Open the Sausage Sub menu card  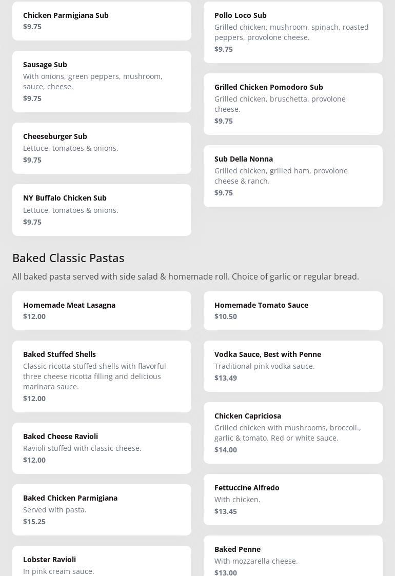pyautogui.click(x=102, y=81)
